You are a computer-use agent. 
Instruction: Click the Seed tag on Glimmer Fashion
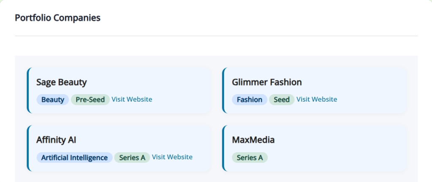click(281, 100)
